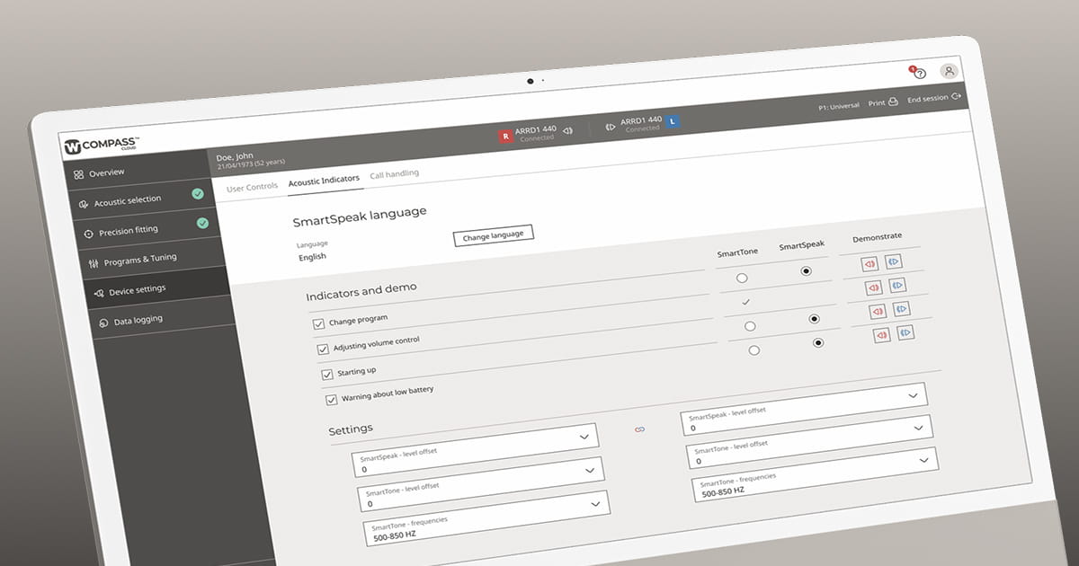Click the Overview grid icon in sidebar
Image resolution: width=1079 pixels, height=566 pixels.
tap(79, 174)
